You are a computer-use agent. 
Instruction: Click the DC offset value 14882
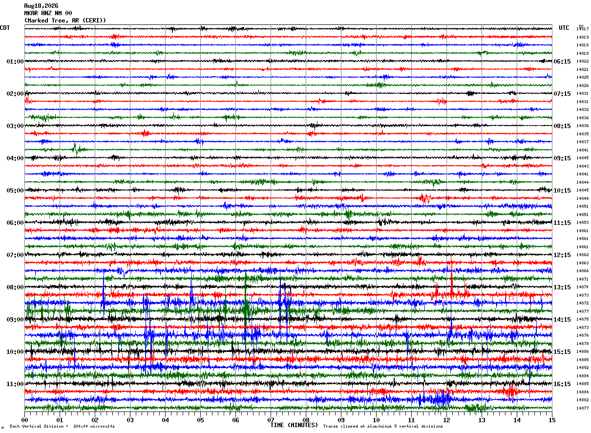point(582,400)
